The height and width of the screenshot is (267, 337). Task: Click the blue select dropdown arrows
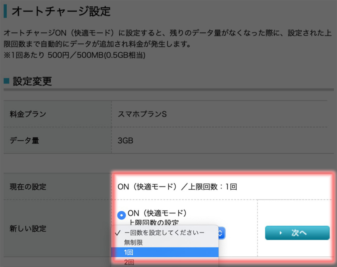click(222, 233)
